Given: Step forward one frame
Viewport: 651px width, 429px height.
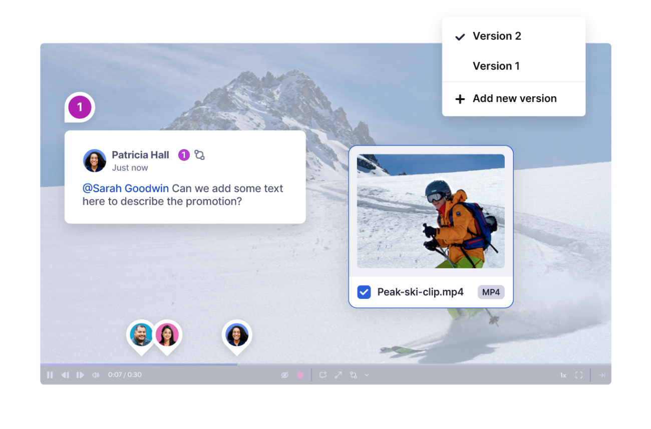Looking at the screenshot, I should (x=80, y=375).
